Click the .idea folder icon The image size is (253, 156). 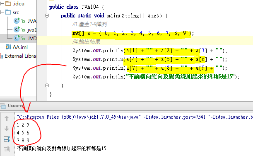[8, 3]
